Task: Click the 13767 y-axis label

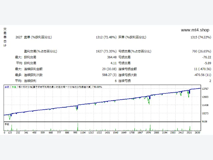Action: (x=205, y=89)
